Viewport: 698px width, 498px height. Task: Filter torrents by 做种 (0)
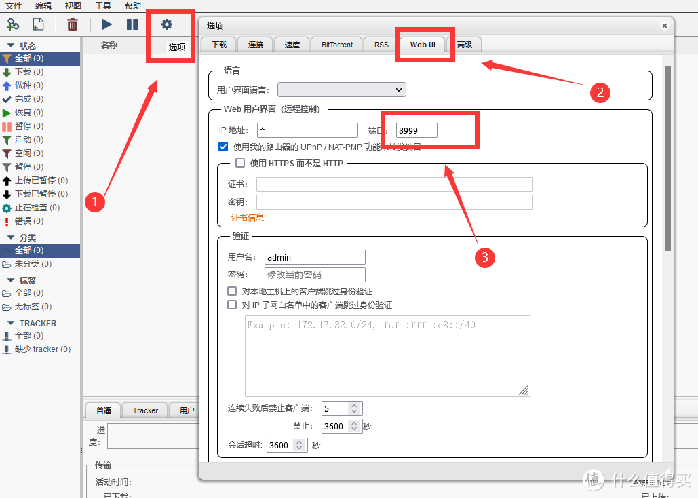pyautogui.click(x=29, y=85)
